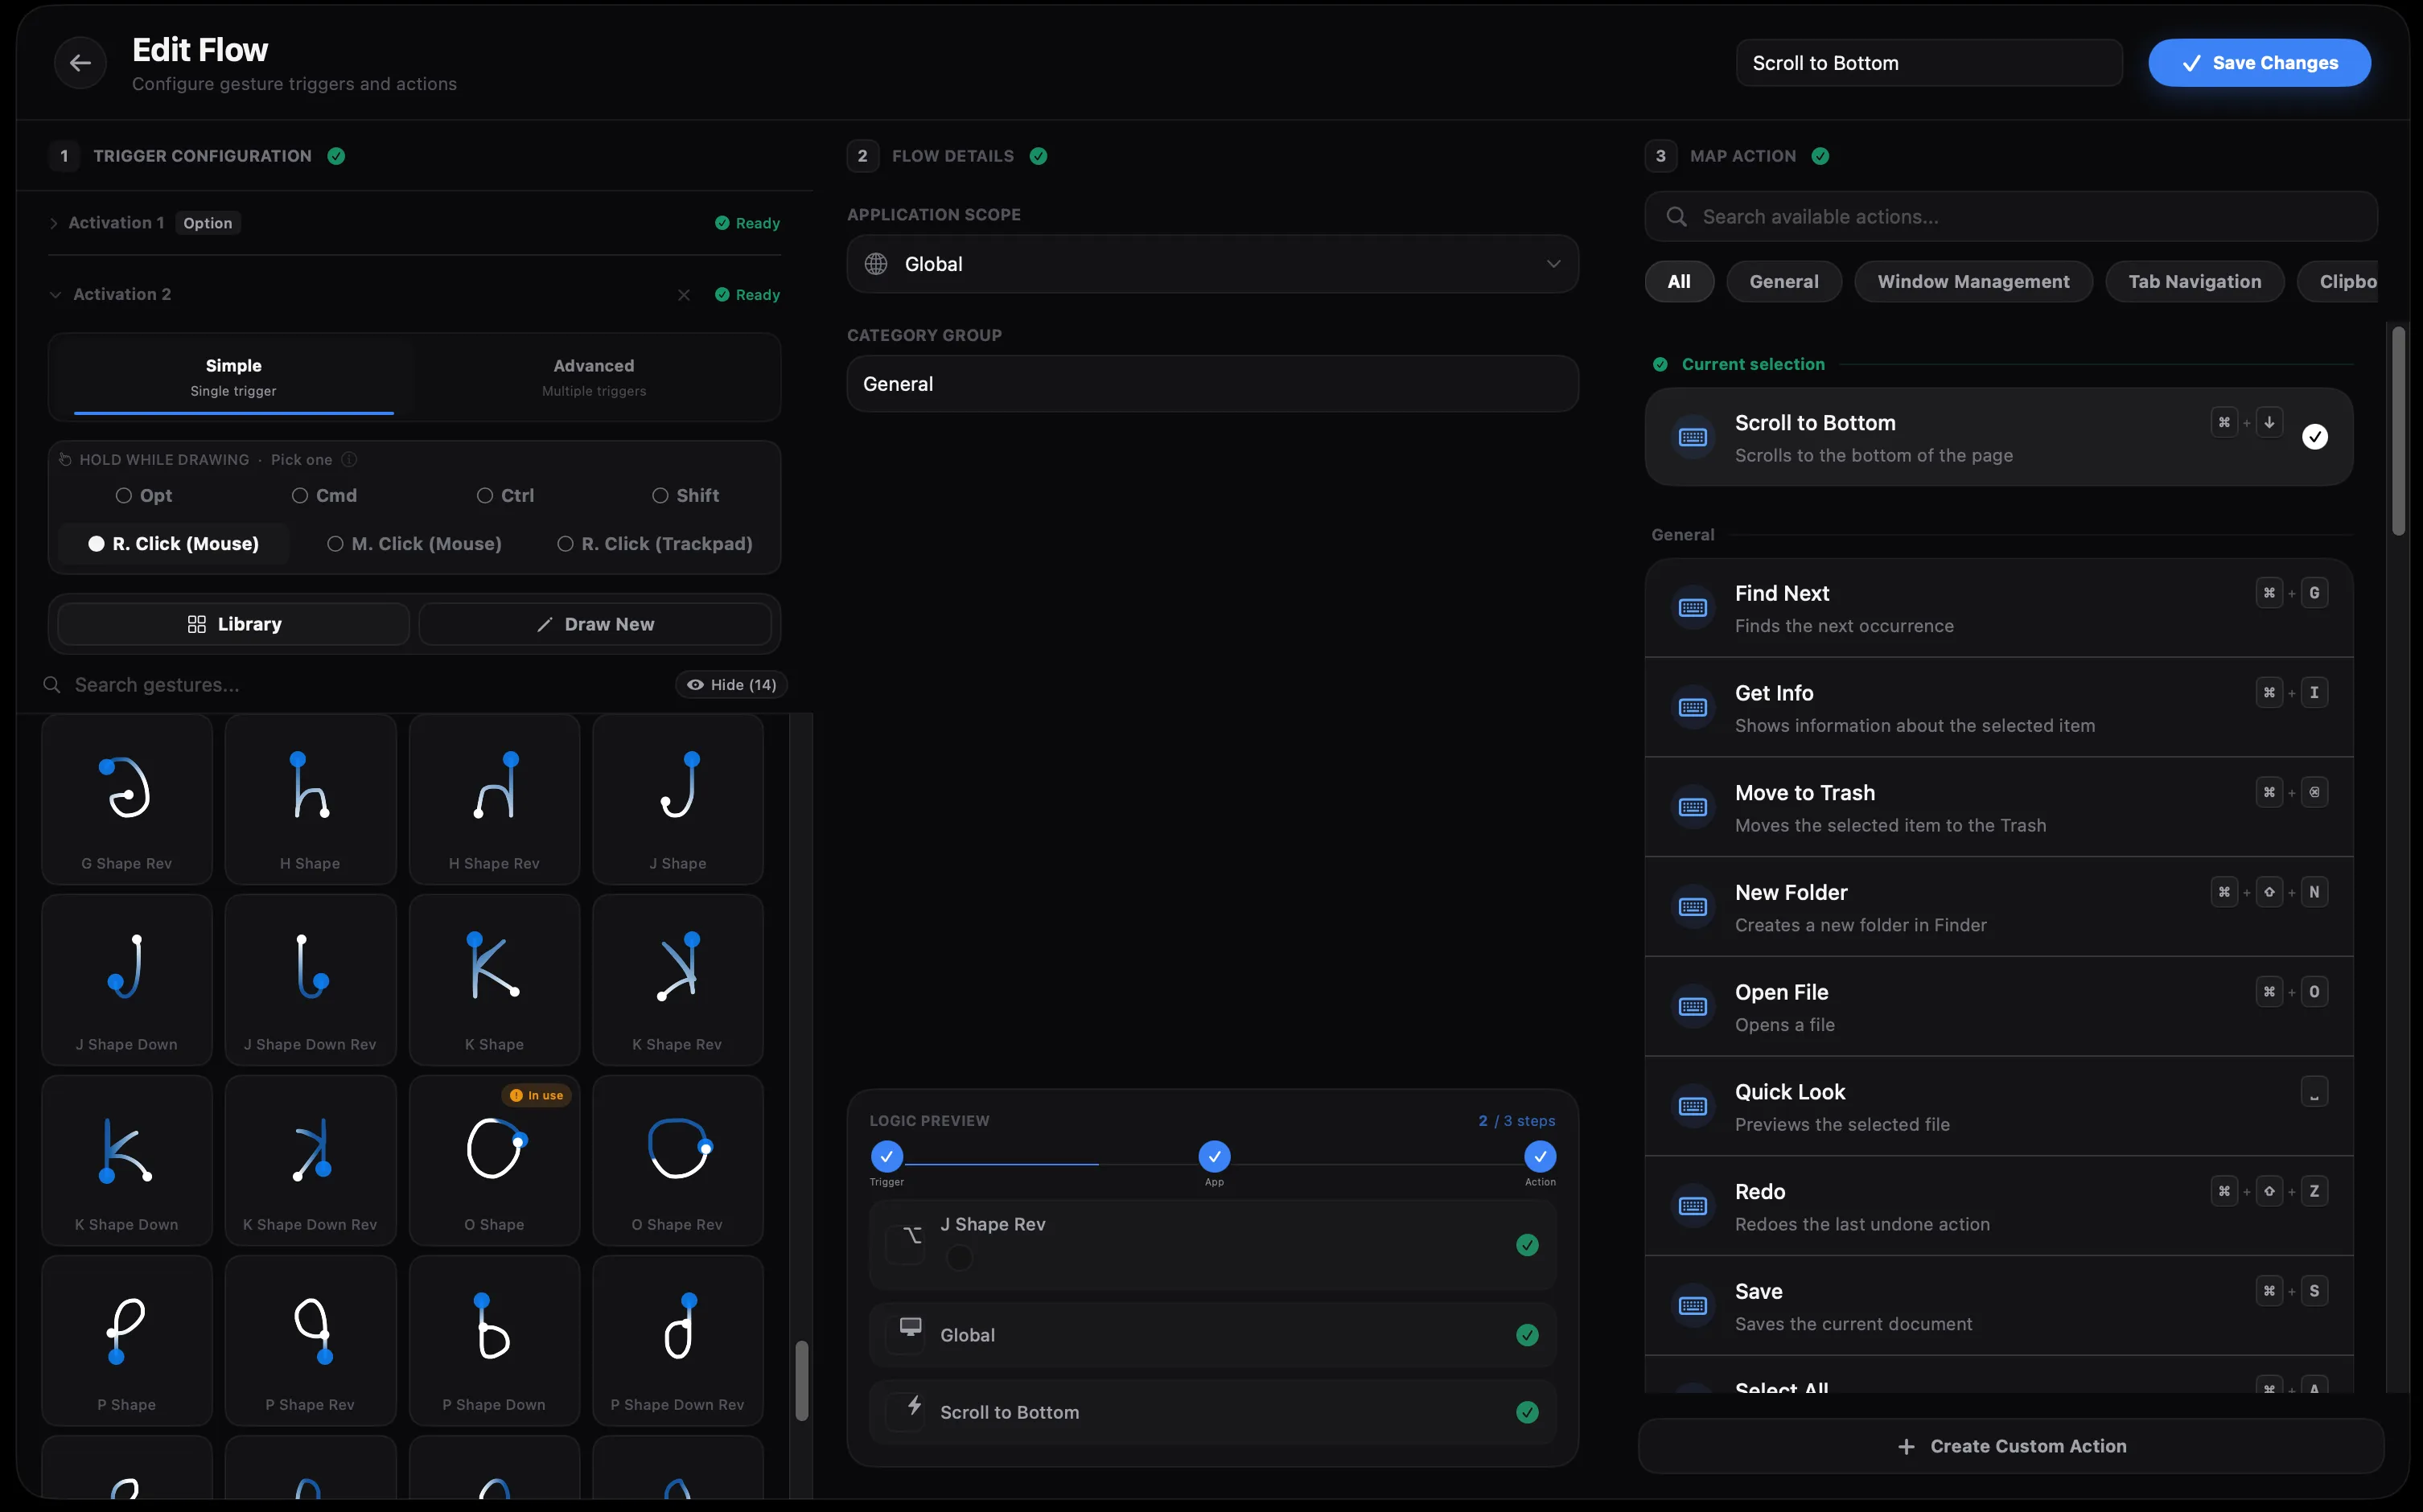The image size is (2423, 1512).
Task: Select R. Click (Mouse) option
Action: point(174,544)
